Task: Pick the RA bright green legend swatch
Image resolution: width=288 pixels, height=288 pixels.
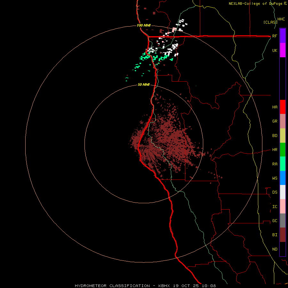Action: click(283, 164)
